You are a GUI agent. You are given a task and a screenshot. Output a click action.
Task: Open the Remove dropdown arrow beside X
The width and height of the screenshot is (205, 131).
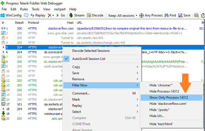pos(53,16)
